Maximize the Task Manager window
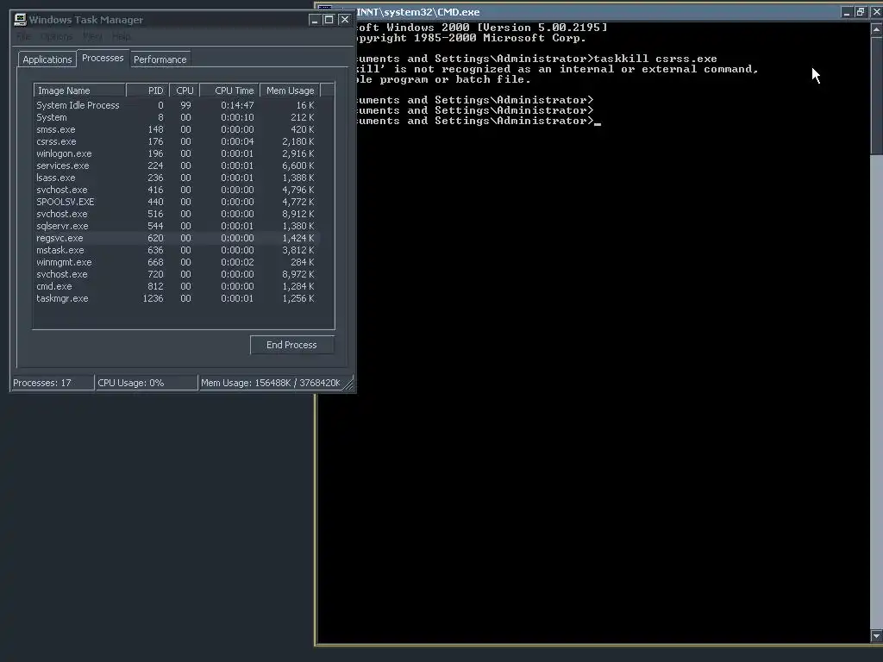The height and width of the screenshot is (662, 883). pyautogui.click(x=329, y=20)
